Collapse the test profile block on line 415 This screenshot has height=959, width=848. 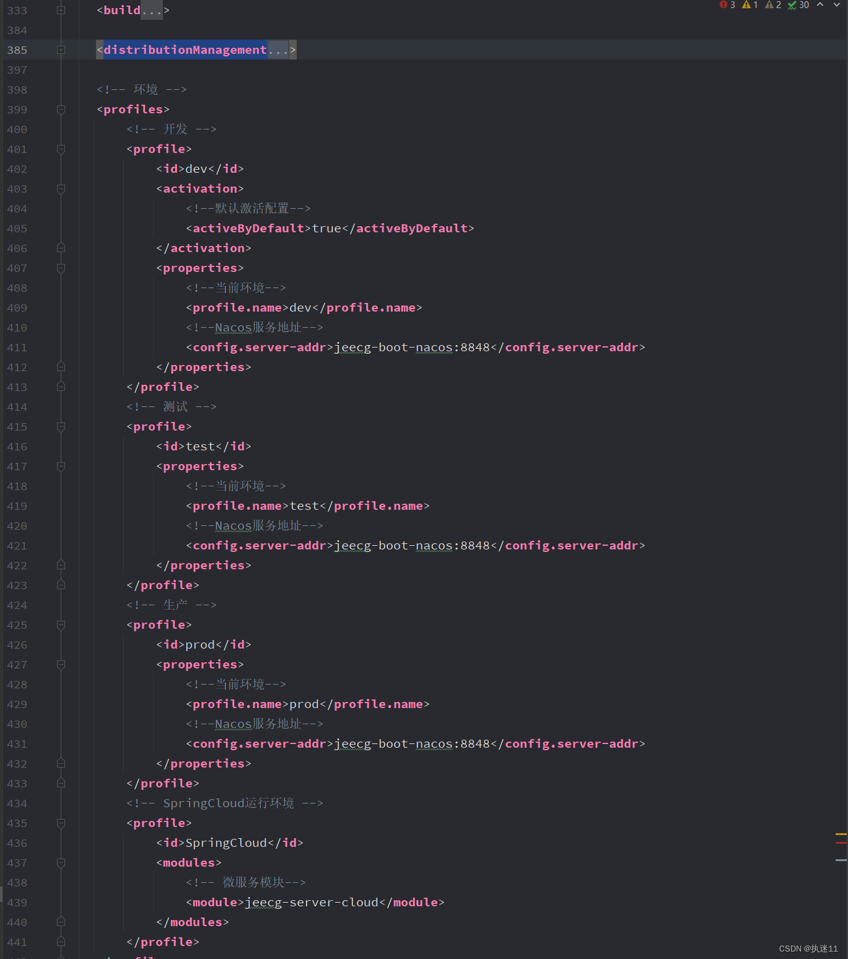tap(61, 426)
